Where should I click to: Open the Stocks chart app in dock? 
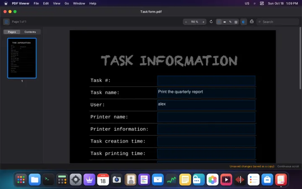172,180
